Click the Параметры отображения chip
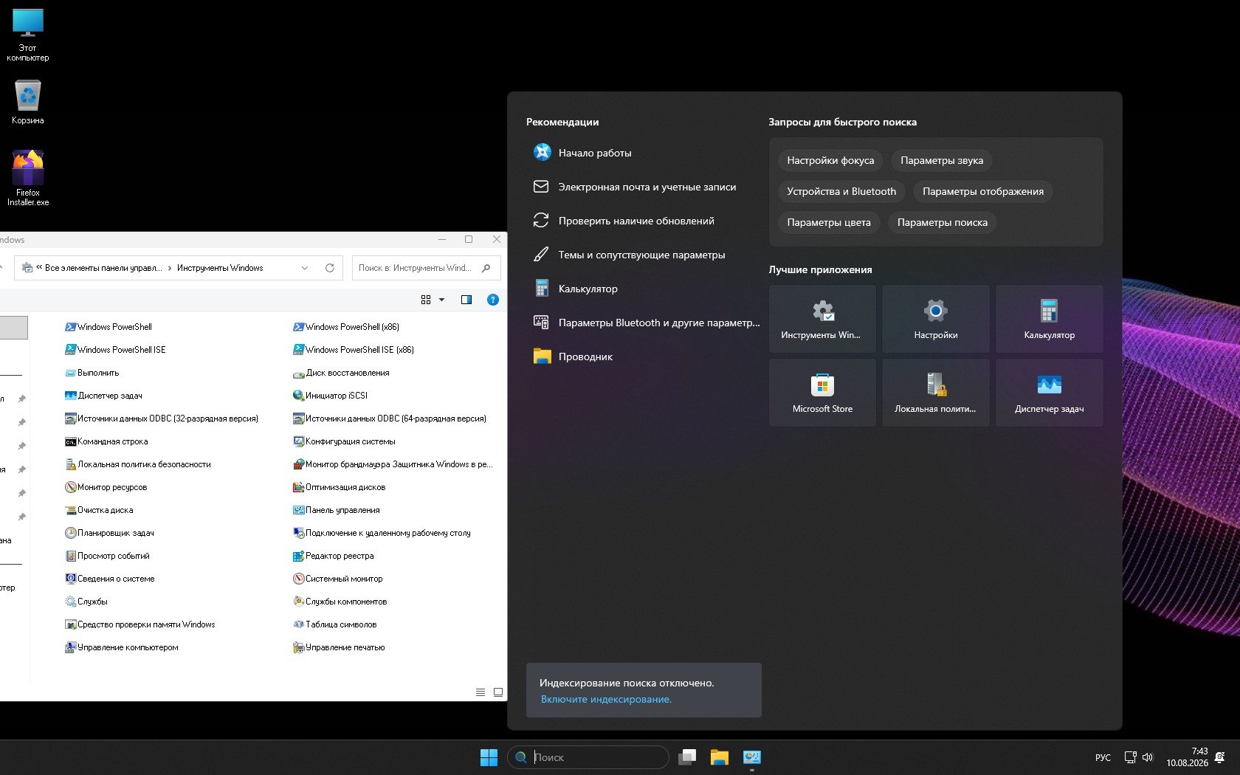 click(x=983, y=191)
